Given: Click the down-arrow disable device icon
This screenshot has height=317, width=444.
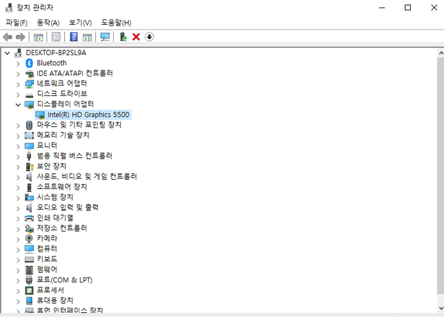Looking at the screenshot, I should pyautogui.click(x=149, y=37).
